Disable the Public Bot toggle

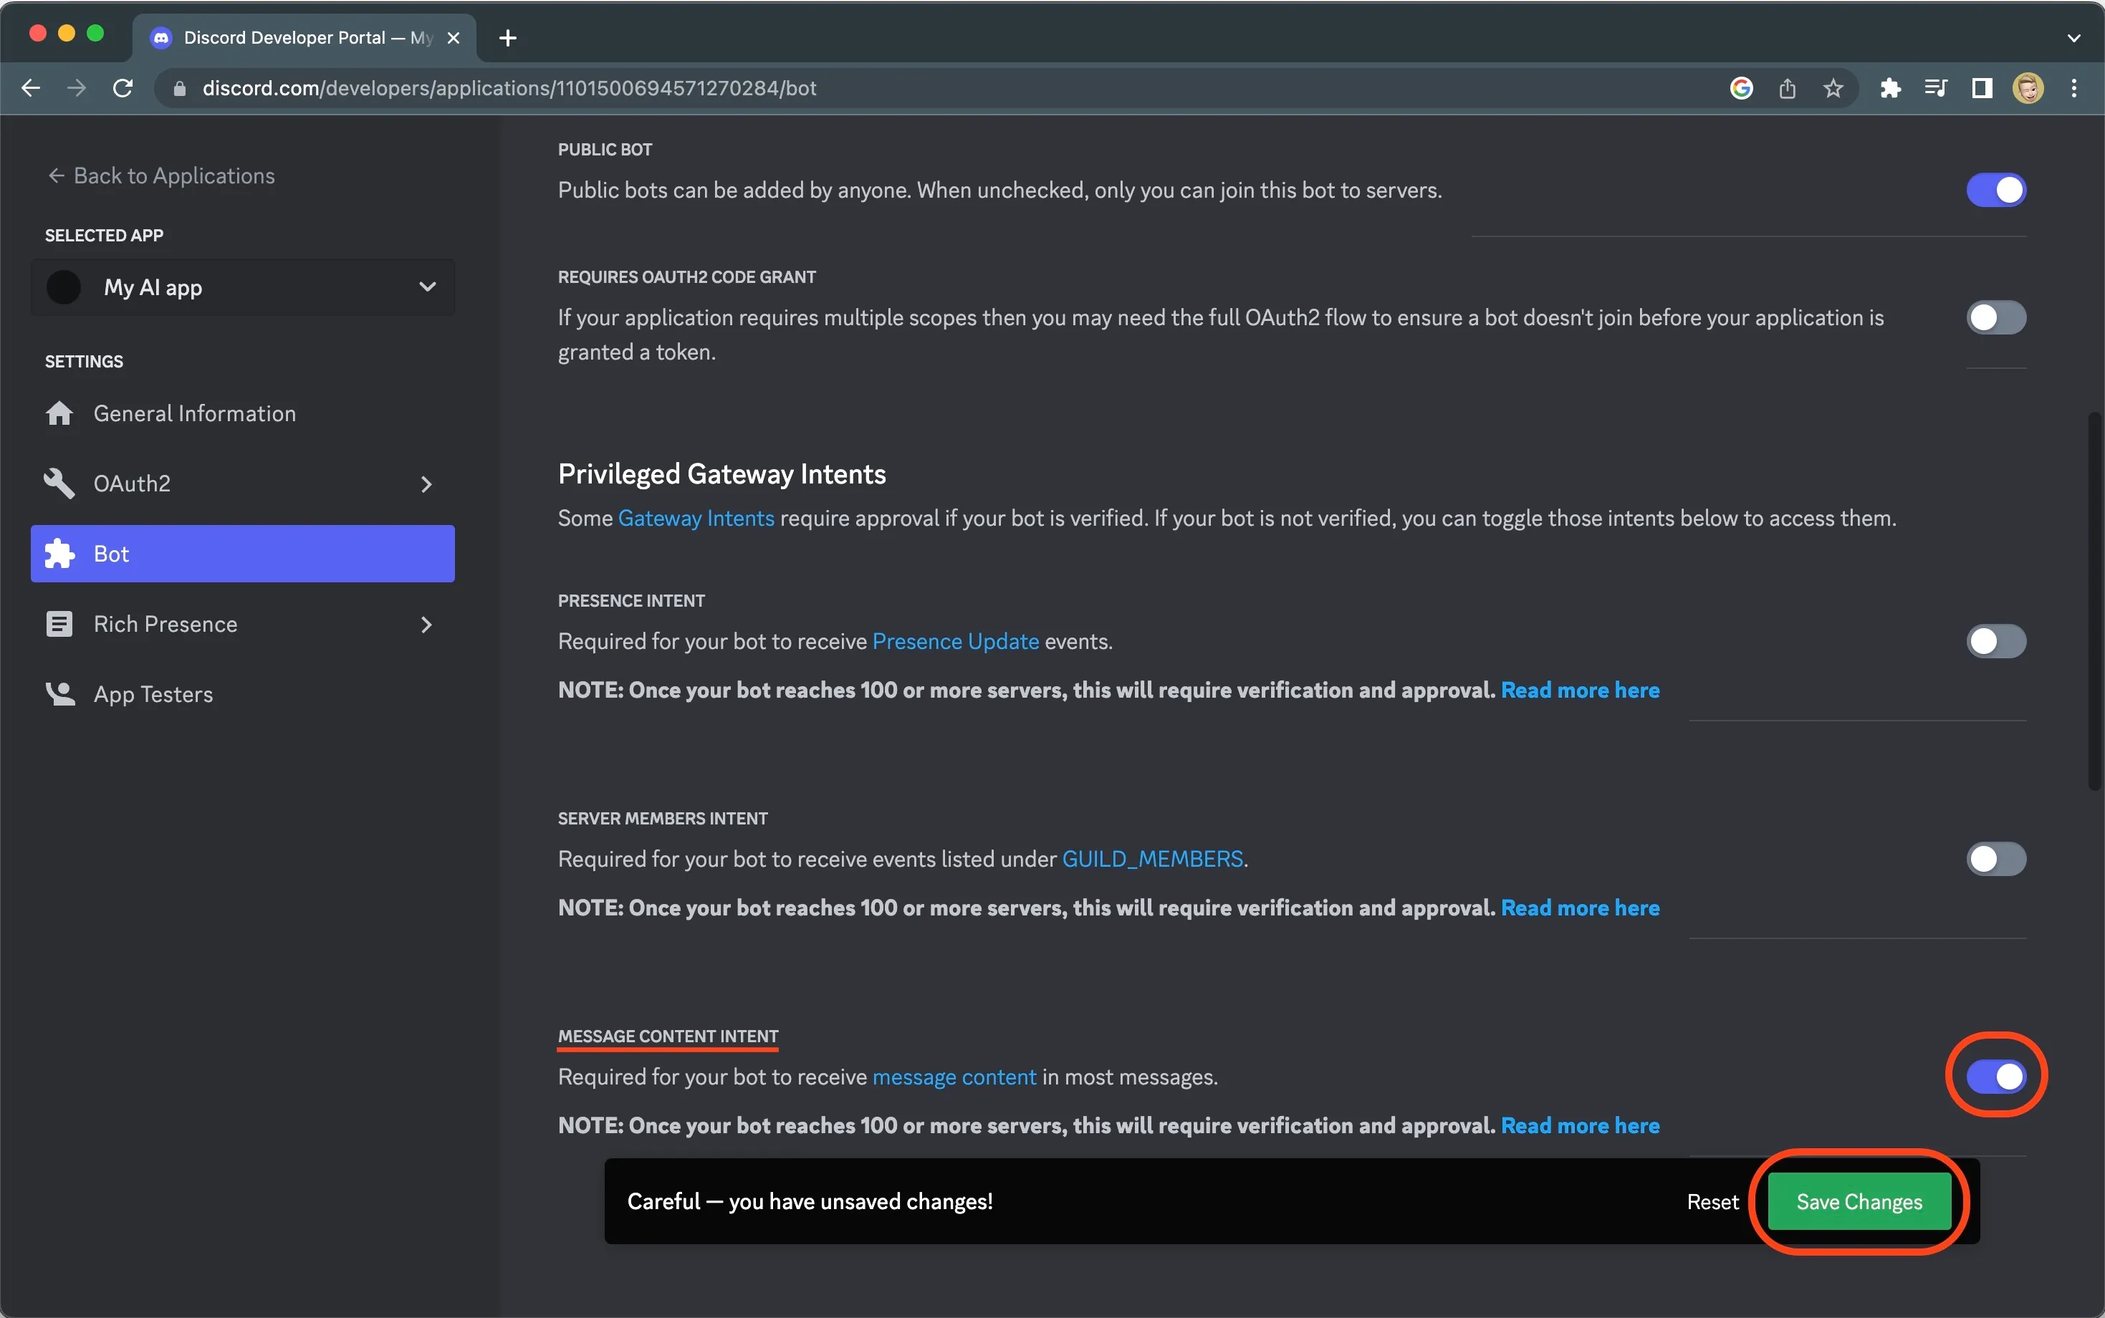click(x=1996, y=190)
